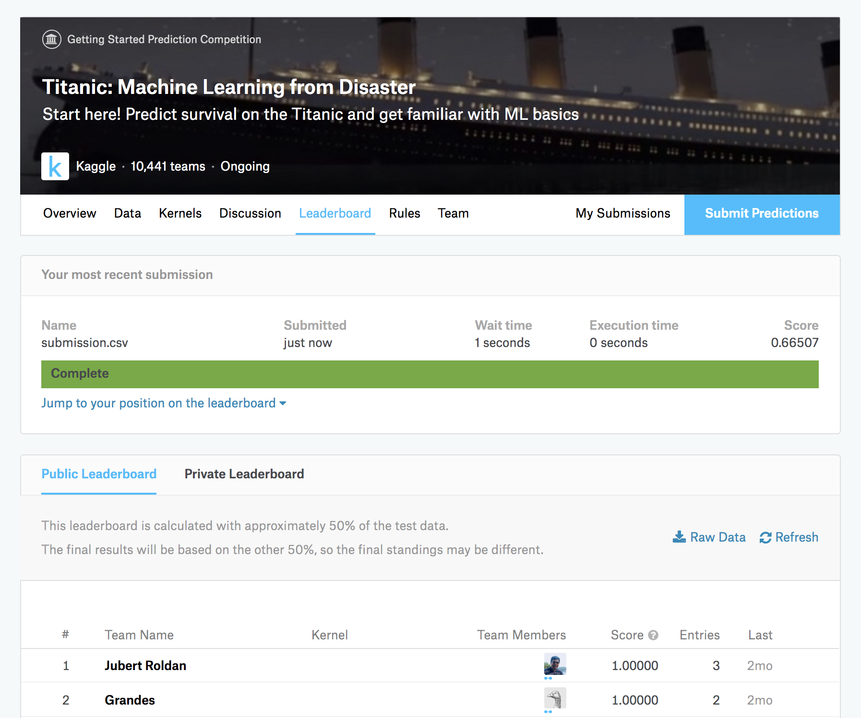Open the Rules tab

405,213
